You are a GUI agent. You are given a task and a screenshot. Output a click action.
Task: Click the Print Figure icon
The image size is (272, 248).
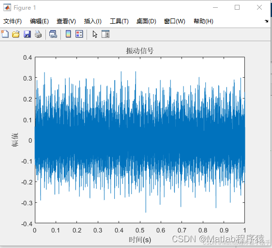click(x=38, y=34)
